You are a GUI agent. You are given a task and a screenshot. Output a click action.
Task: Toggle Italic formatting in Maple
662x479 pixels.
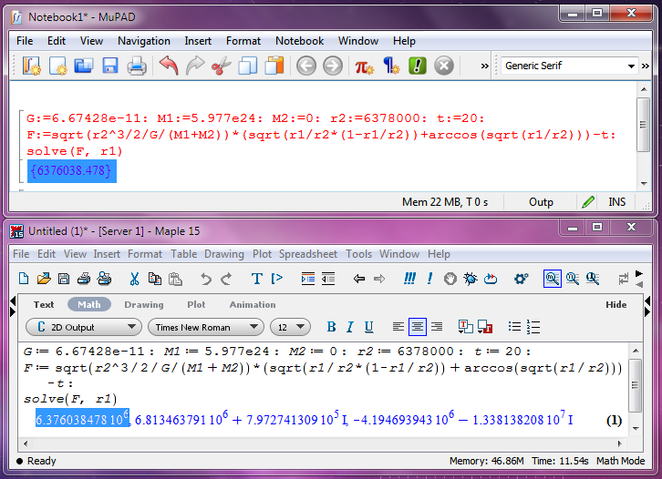click(350, 327)
